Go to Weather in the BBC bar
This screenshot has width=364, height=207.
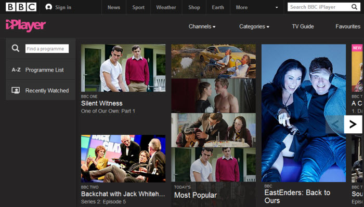[166, 7]
